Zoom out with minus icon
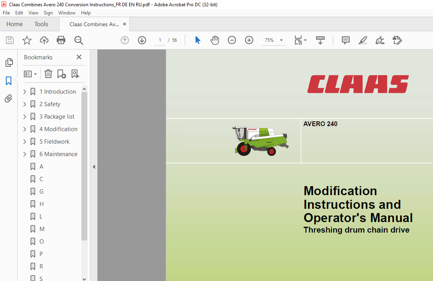The image size is (433, 281). (x=232, y=40)
